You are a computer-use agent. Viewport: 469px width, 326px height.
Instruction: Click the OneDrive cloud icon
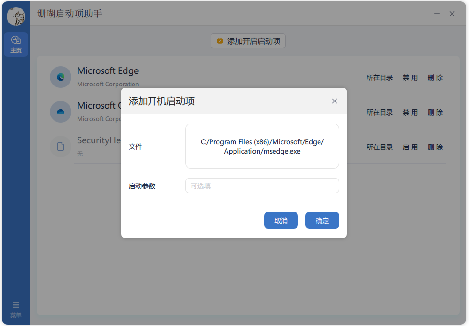(x=61, y=112)
